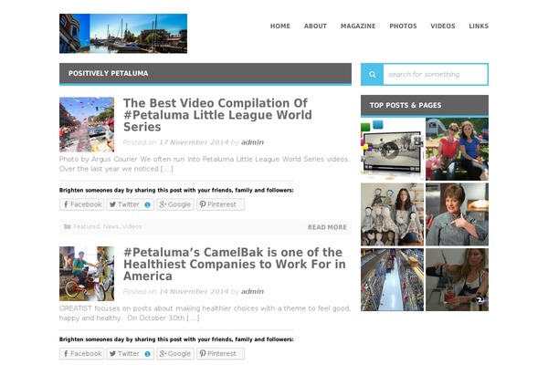
Task: Click the folder icon beside categories
Action: tap(67, 226)
